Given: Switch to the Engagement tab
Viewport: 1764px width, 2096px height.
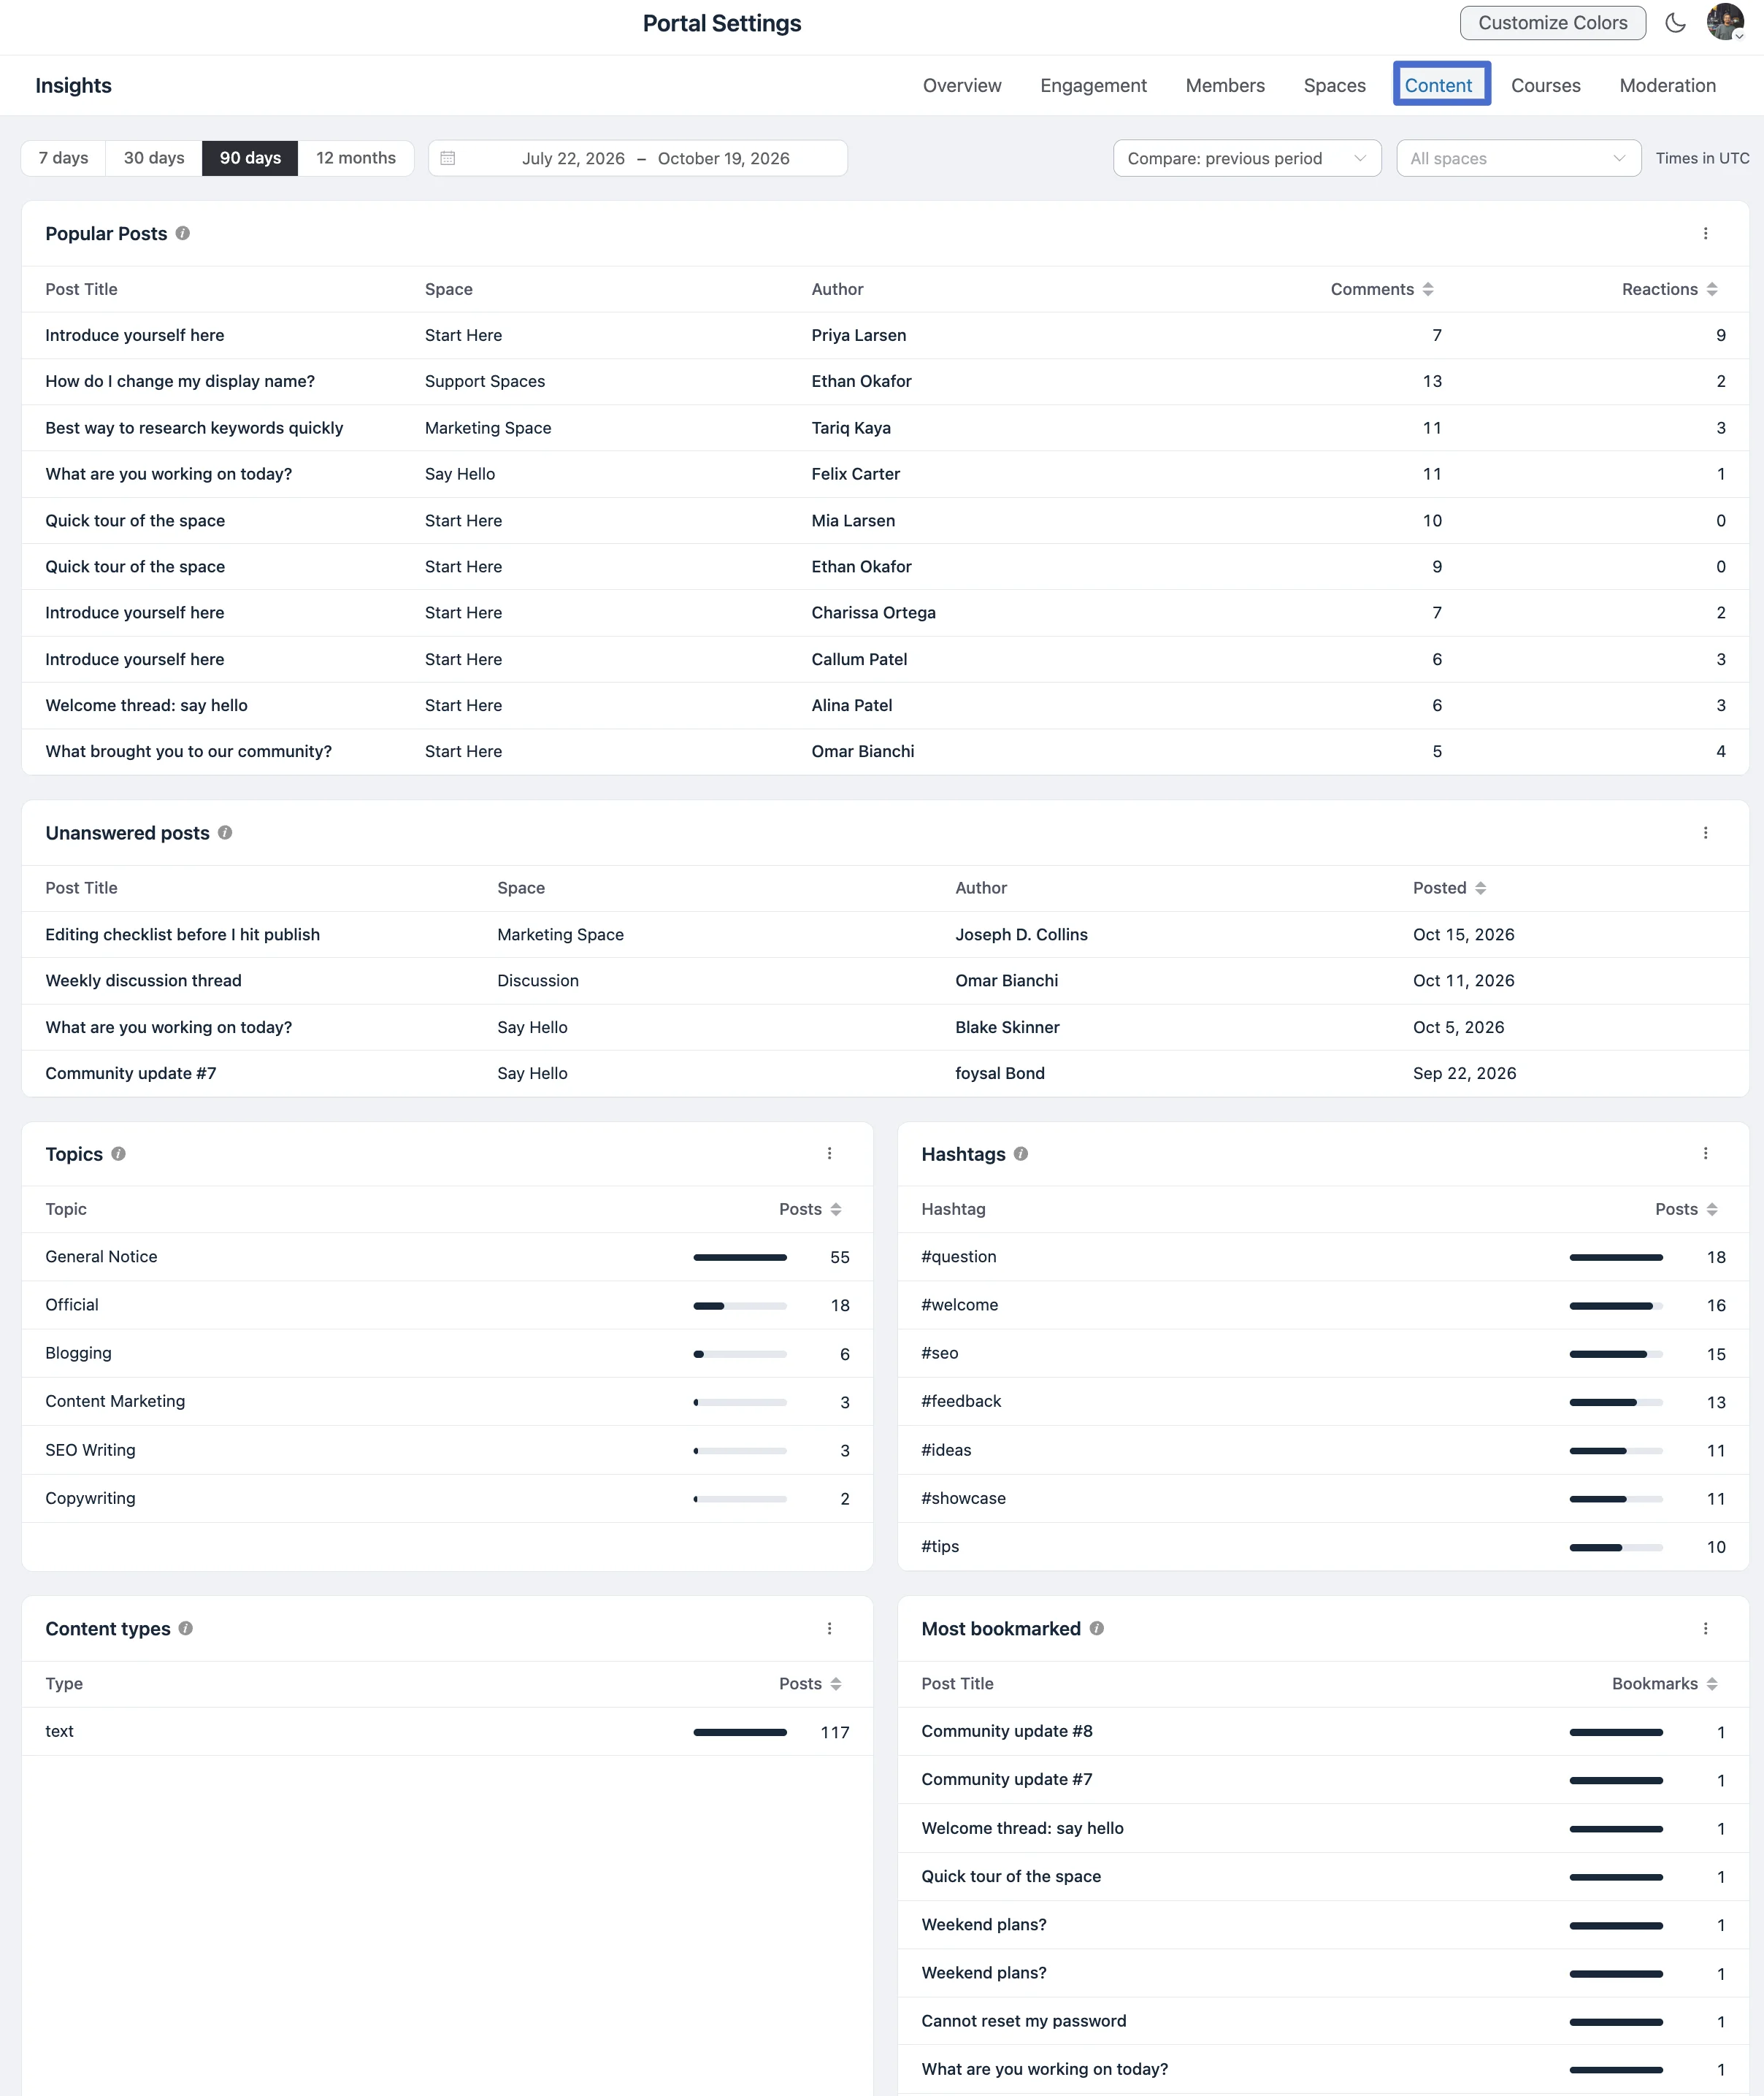Looking at the screenshot, I should point(1093,85).
